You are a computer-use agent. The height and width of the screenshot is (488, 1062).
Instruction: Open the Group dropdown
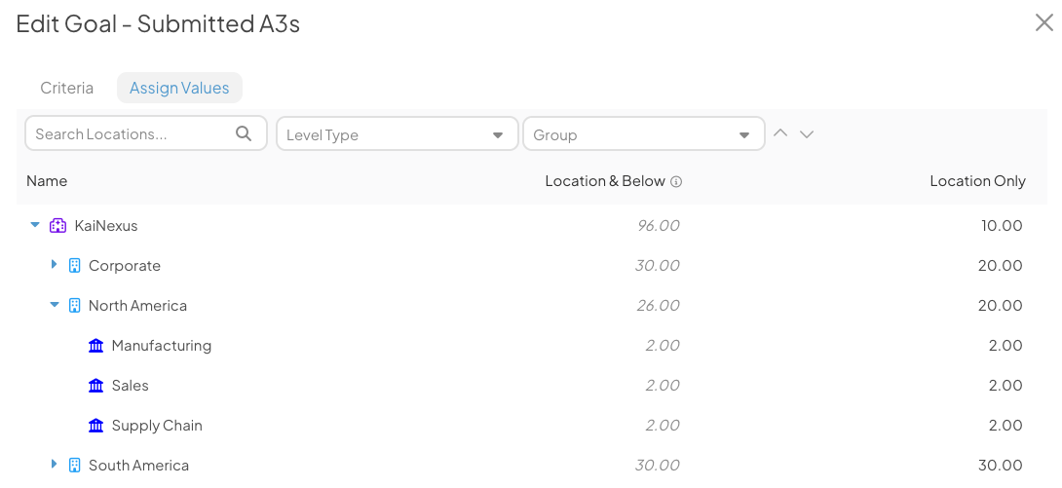click(644, 134)
